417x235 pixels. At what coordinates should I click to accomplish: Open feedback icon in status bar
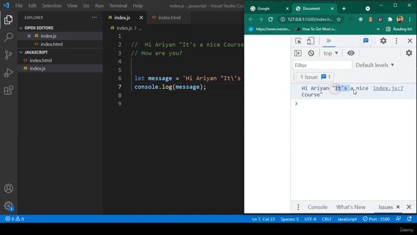[x=398, y=219]
